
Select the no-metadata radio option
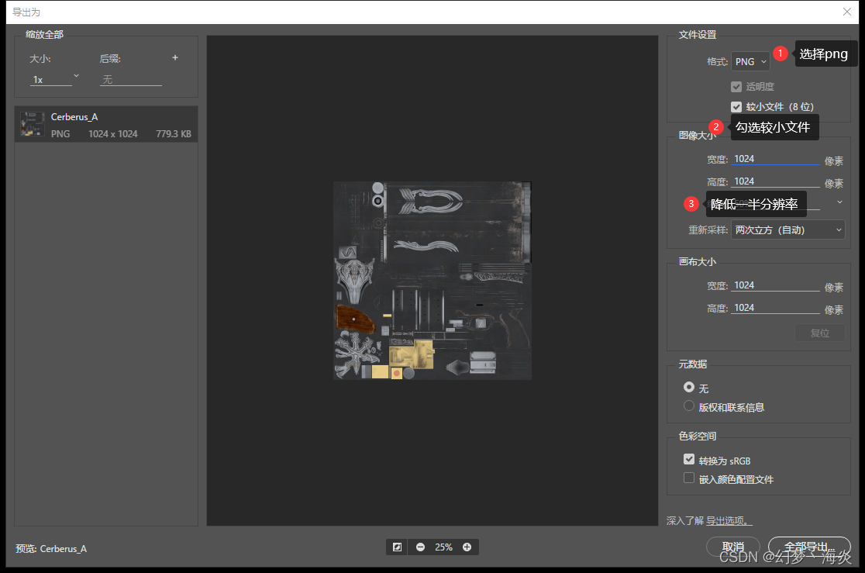(x=688, y=387)
